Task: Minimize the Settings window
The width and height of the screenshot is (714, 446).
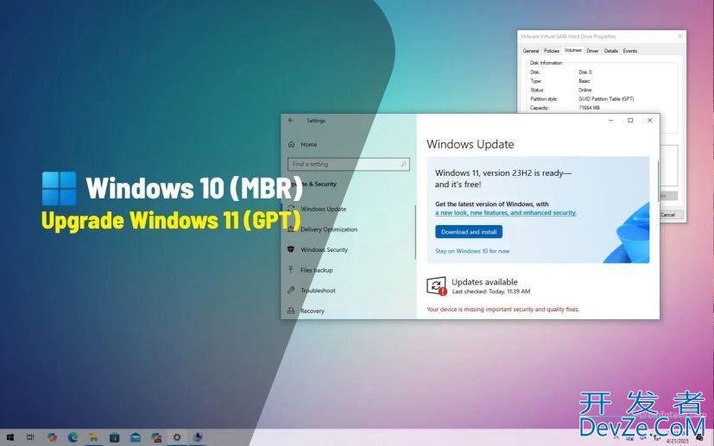Action: click(x=611, y=121)
